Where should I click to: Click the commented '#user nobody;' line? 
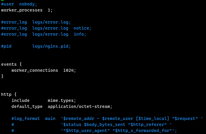[19, 4]
